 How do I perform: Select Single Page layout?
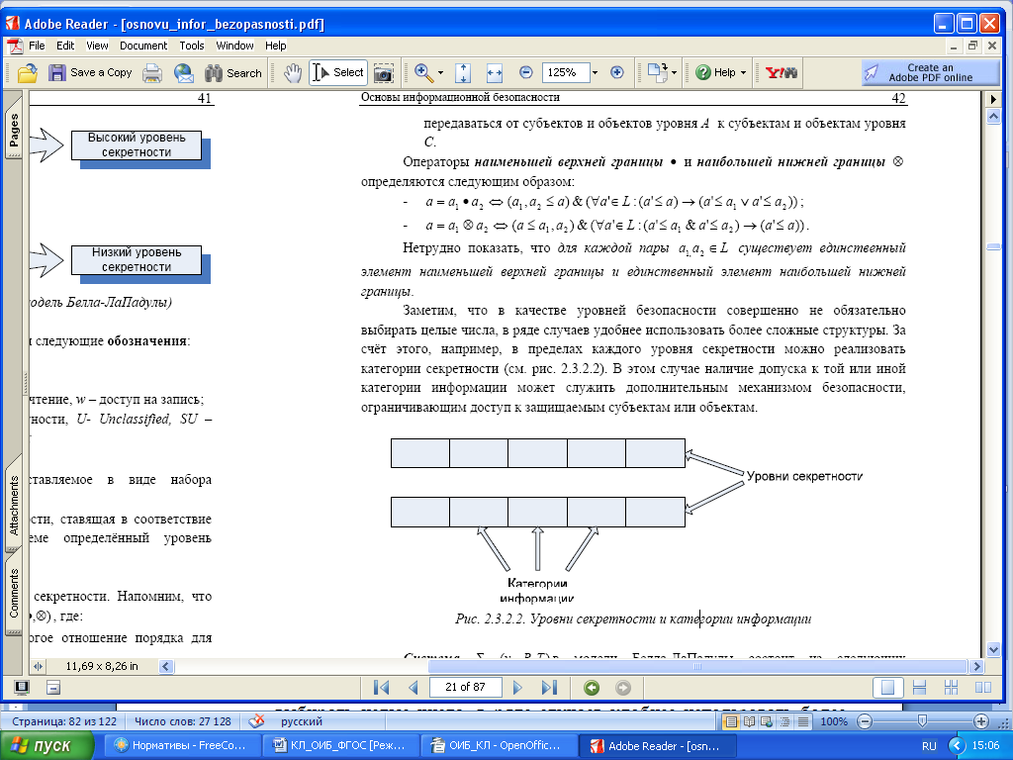click(x=887, y=688)
